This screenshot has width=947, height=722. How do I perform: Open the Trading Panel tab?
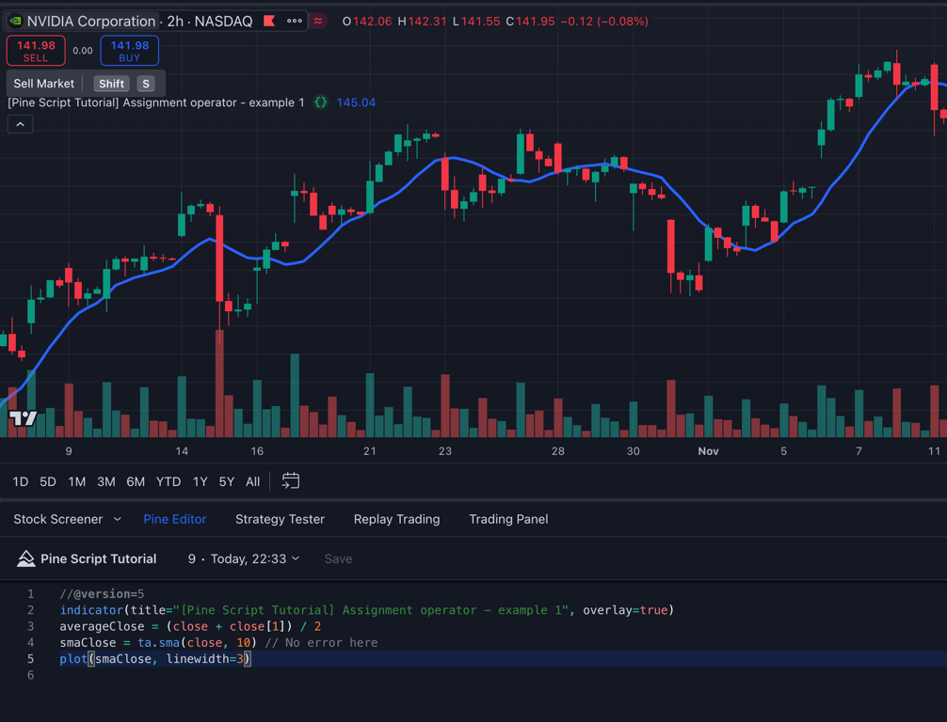click(508, 519)
